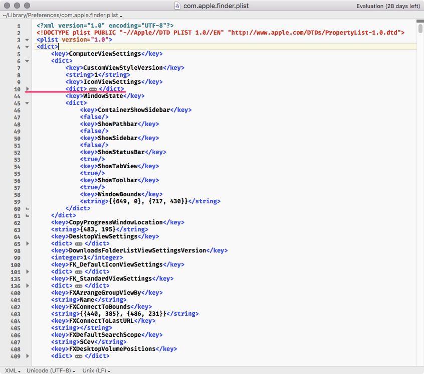The width and height of the screenshot is (424, 374).
Task: Click the FXConnectToBounds key text
Action: 100,307
